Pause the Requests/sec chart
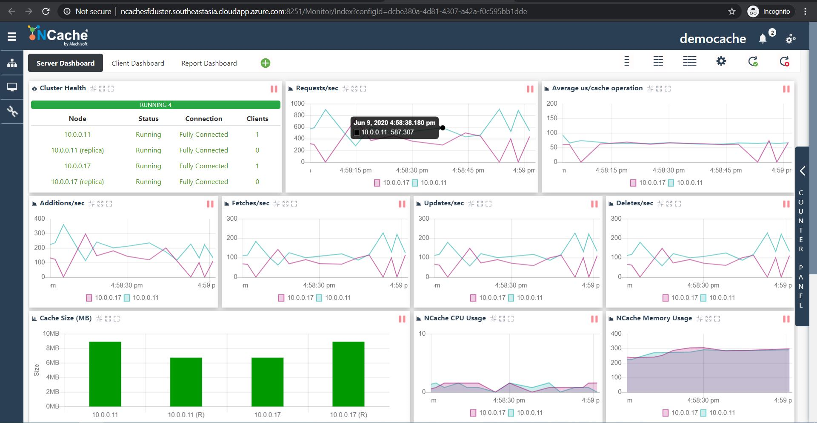The height and width of the screenshot is (423, 817). pos(530,89)
